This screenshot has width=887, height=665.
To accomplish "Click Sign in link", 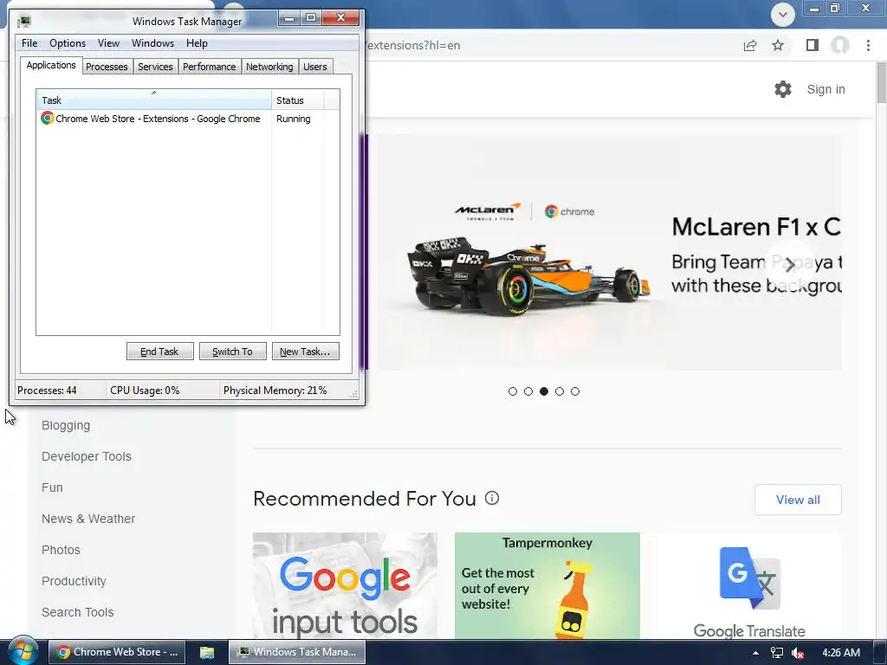I will tap(825, 89).
